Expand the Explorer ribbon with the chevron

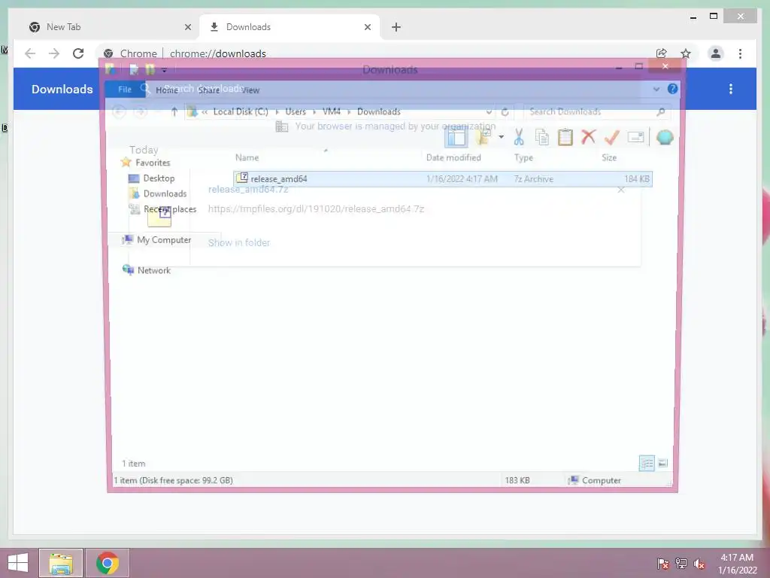coord(656,90)
